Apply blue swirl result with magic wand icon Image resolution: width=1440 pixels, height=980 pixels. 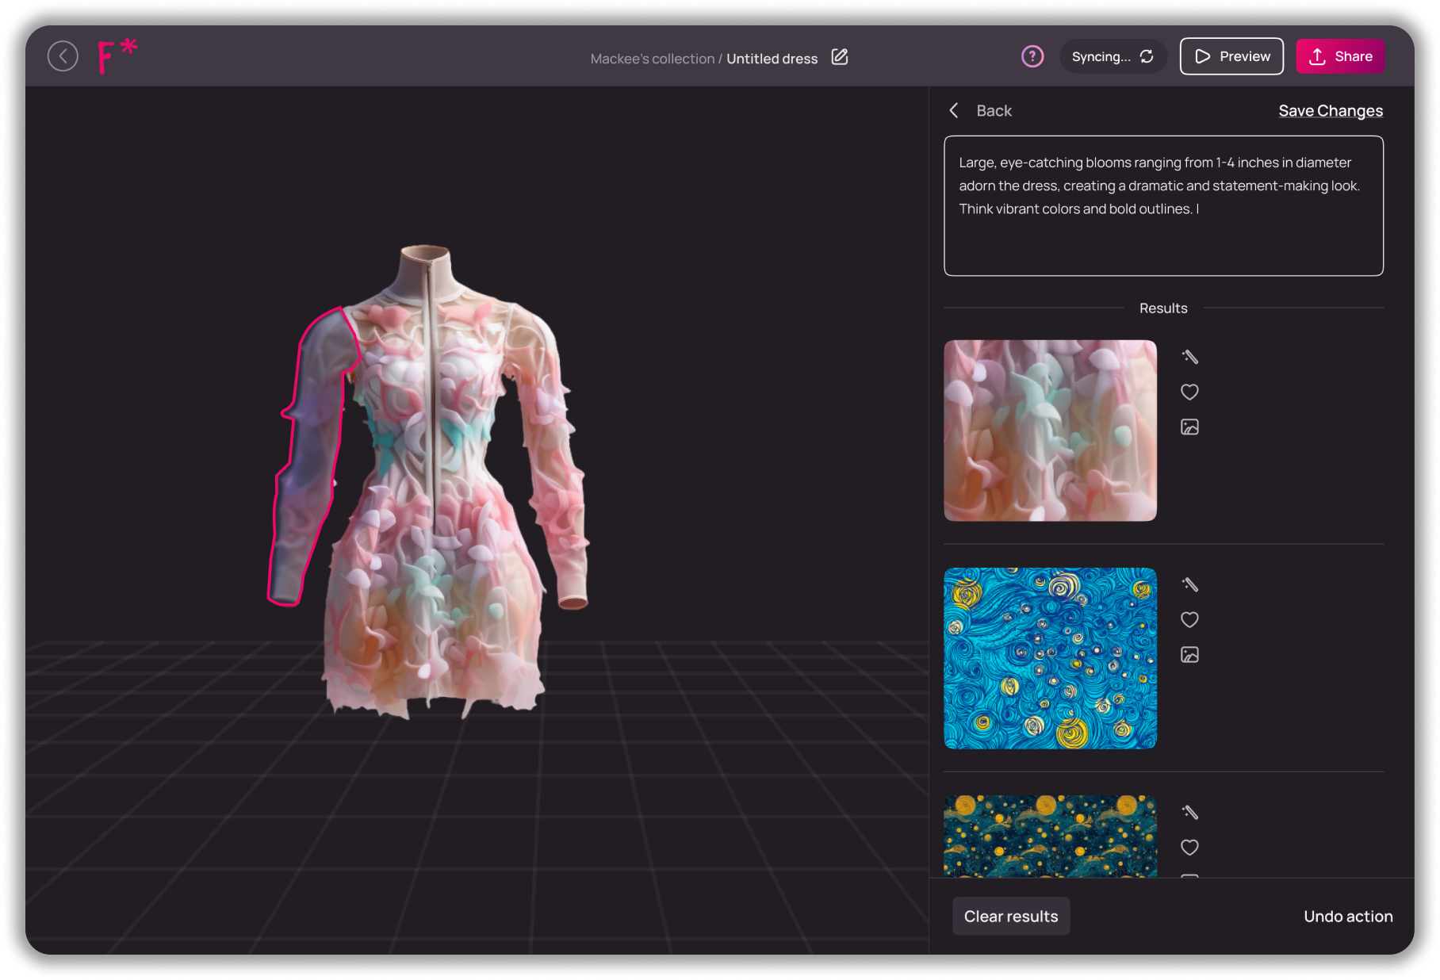1189,584
